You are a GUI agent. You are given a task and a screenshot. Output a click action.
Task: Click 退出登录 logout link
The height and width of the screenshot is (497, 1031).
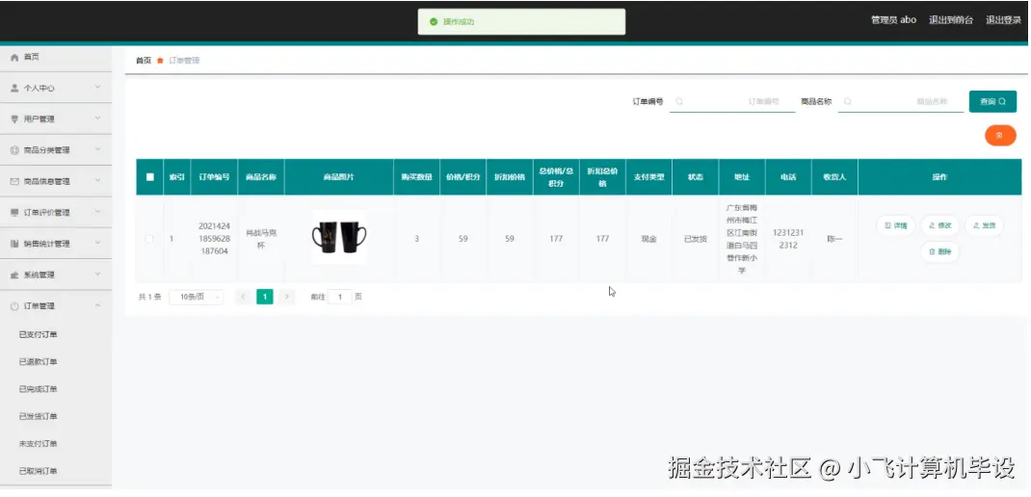[x=1003, y=20]
